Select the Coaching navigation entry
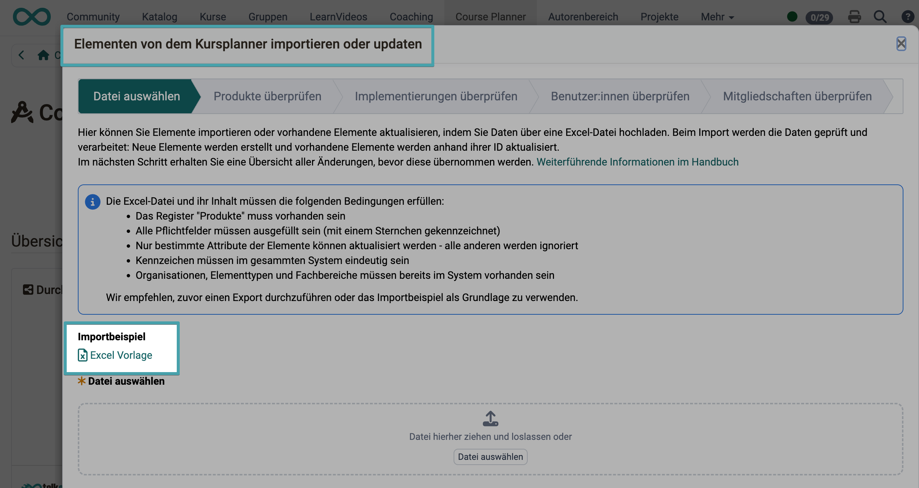Image resolution: width=919 pixels, height=488 pixels. [411, 17]
